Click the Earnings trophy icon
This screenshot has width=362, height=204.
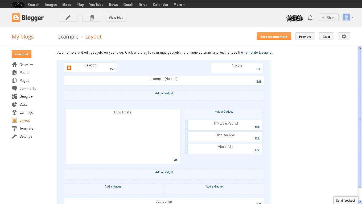14,112
